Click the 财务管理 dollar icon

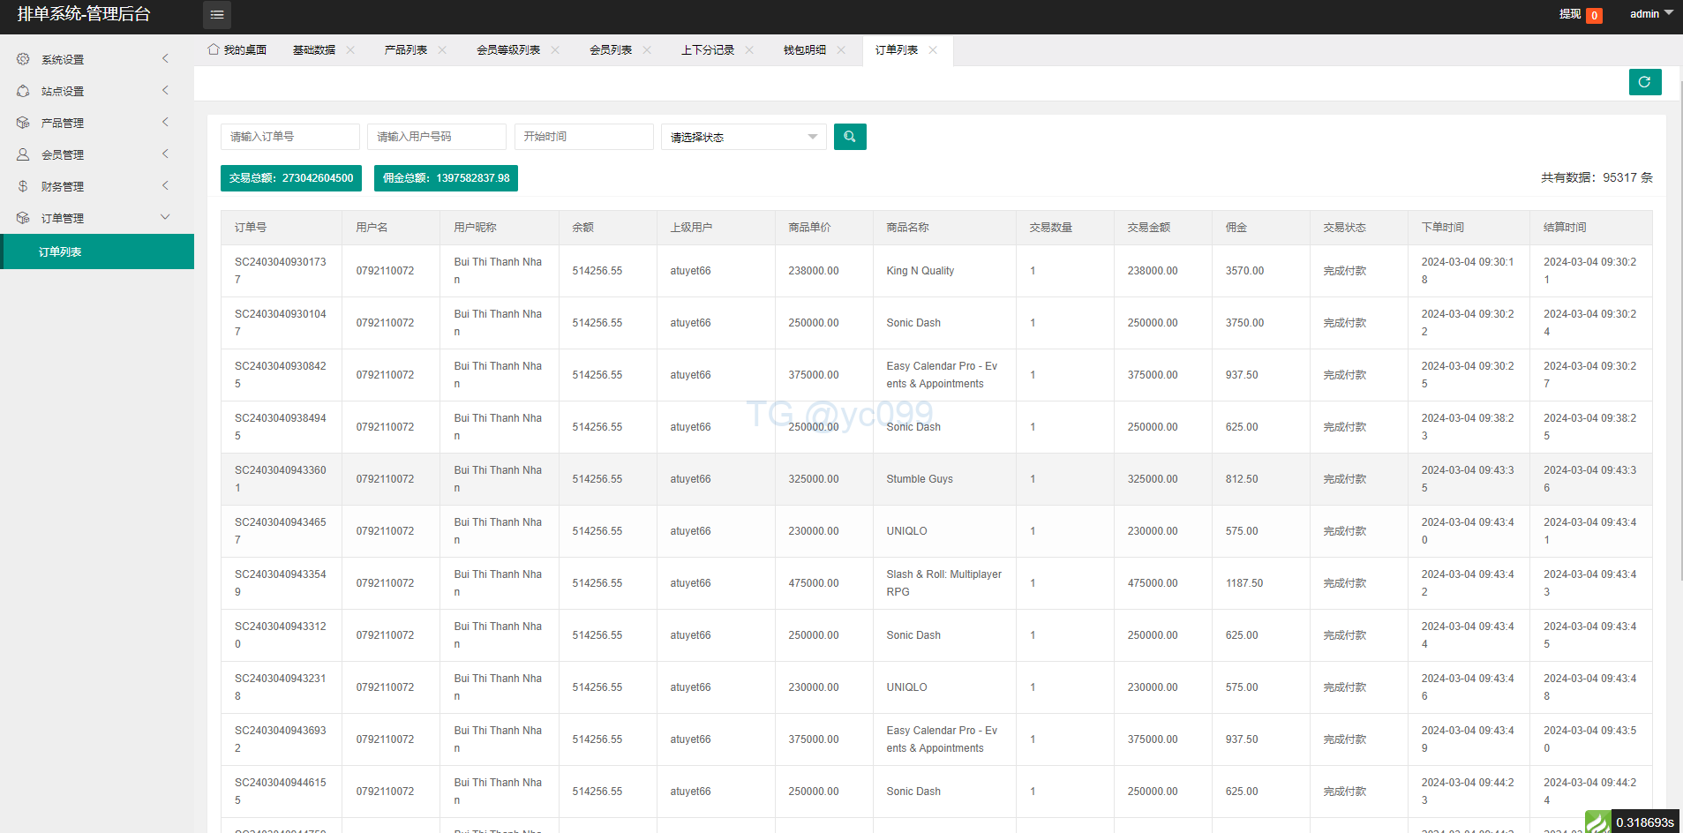coord(23,186)
